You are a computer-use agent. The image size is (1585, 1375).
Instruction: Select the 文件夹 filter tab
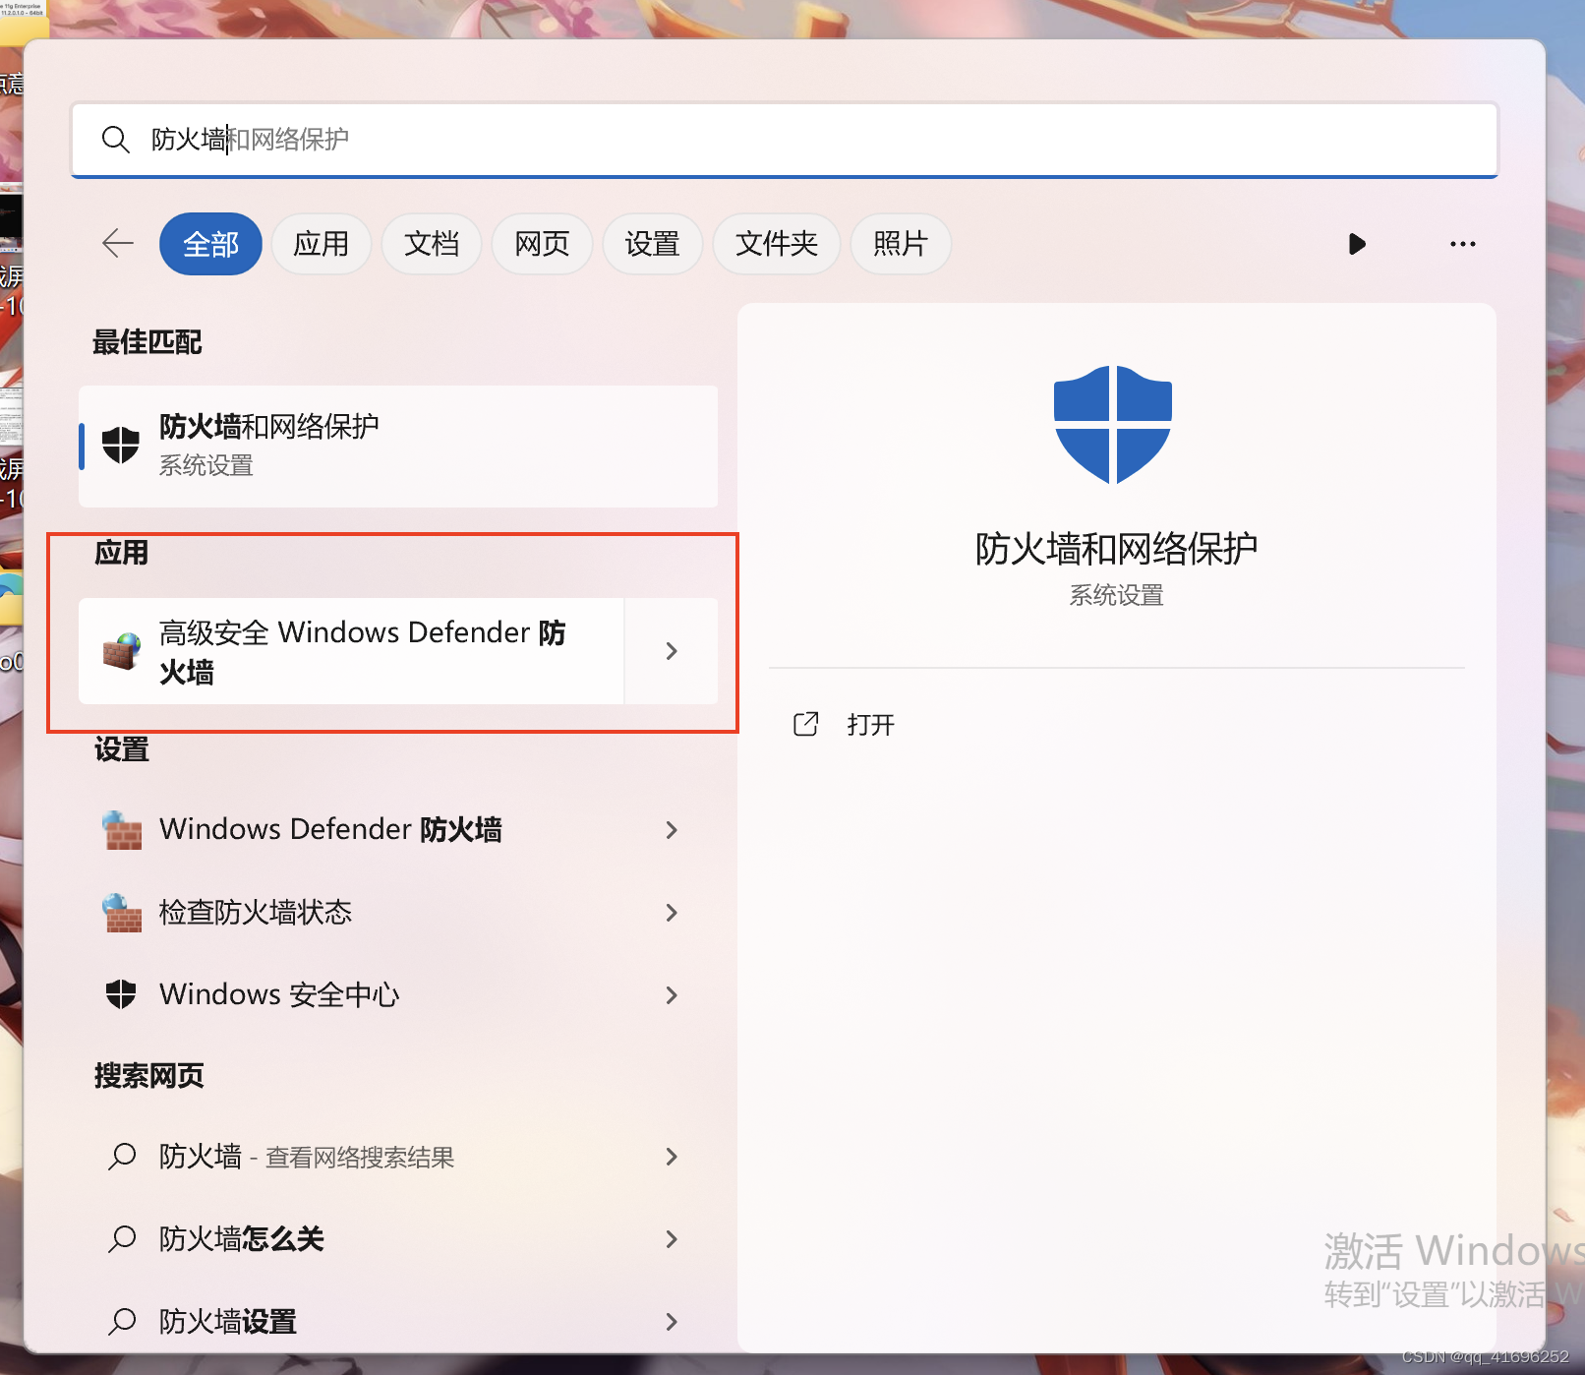[x=776, y=244]
